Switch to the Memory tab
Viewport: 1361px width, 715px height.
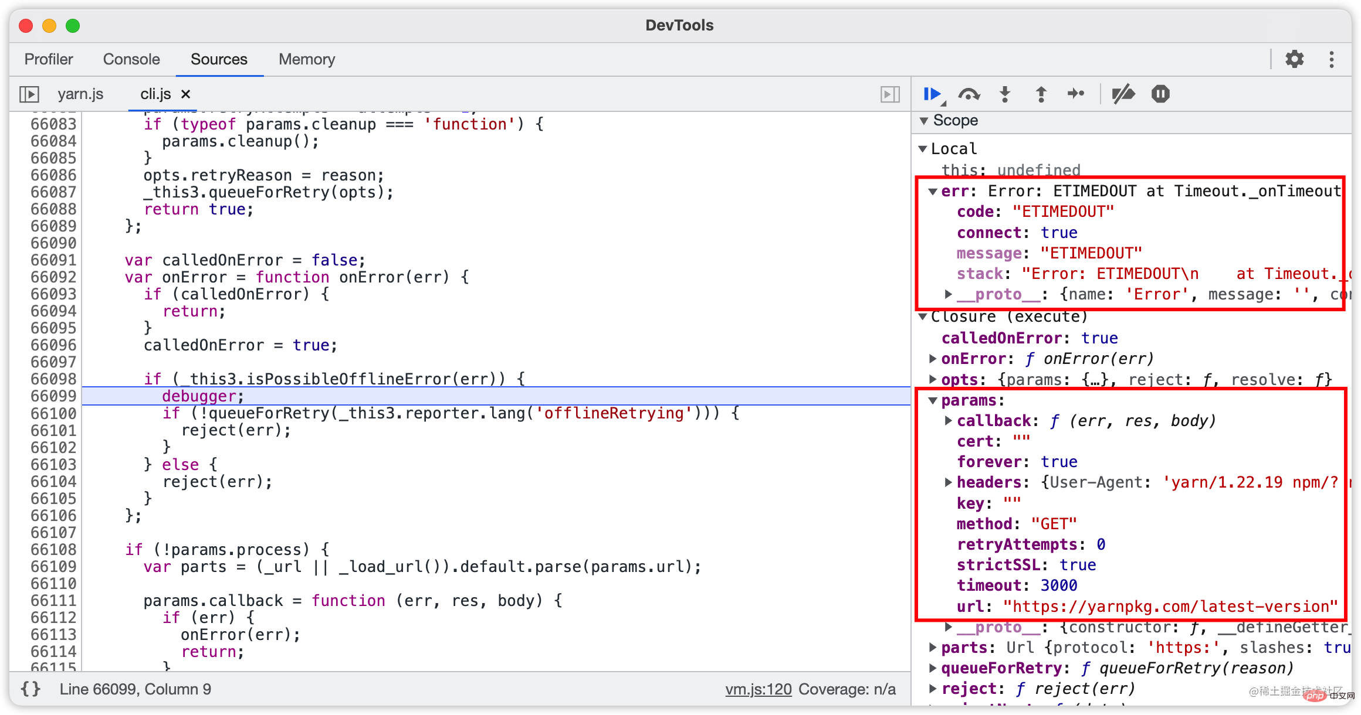(x=307, y=59)
